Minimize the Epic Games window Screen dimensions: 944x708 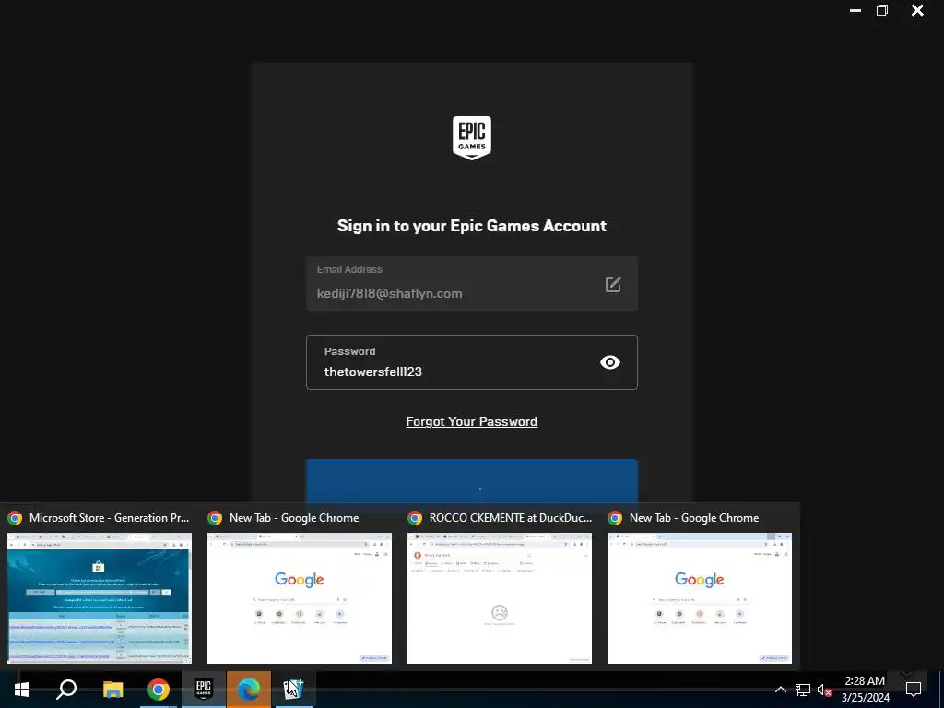(855, 10)
